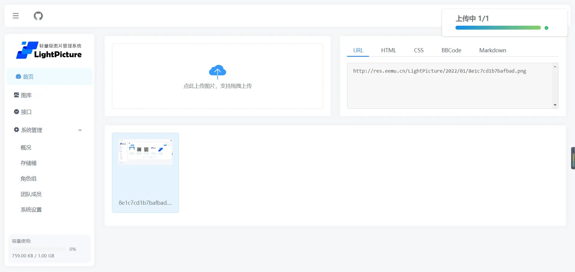Viewport: 575px width, 272px height.
Task: Collapse the 系统管理 section chevron
Action: tap(80, 130)
